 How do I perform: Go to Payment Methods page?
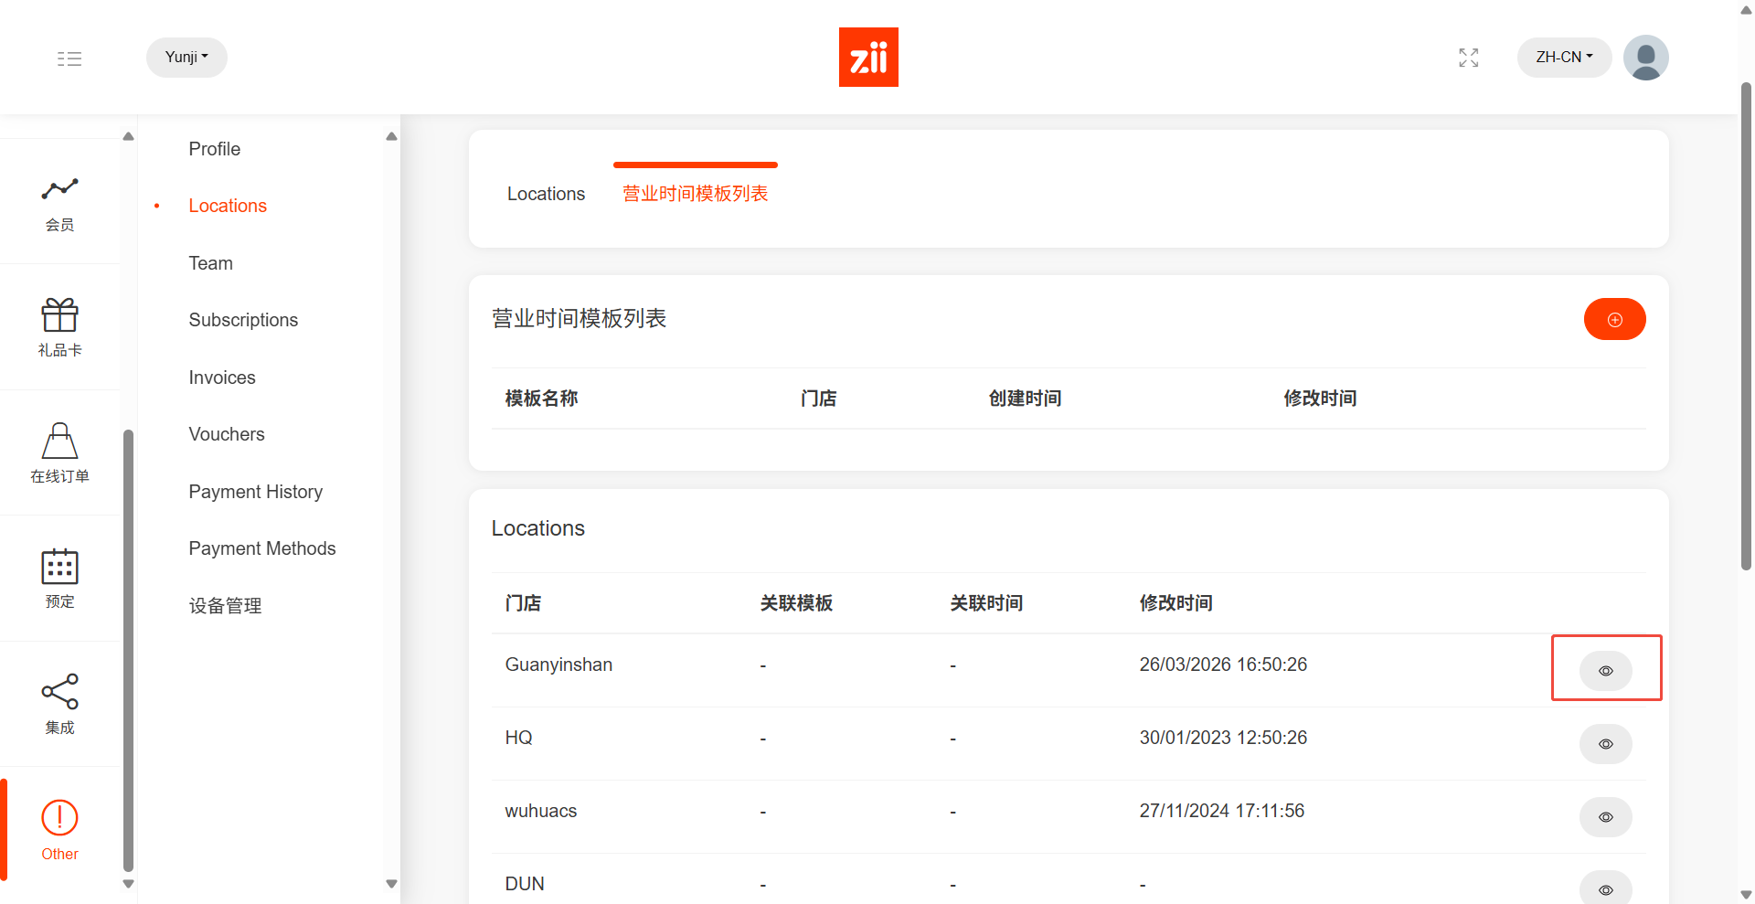262,548
